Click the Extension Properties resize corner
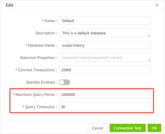 (149, 60)
